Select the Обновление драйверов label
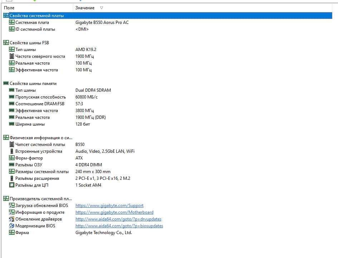 (38, 219)
